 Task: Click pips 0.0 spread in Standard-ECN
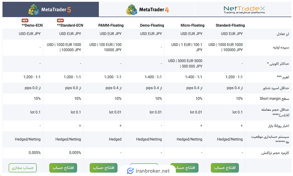tap(73, 88)
